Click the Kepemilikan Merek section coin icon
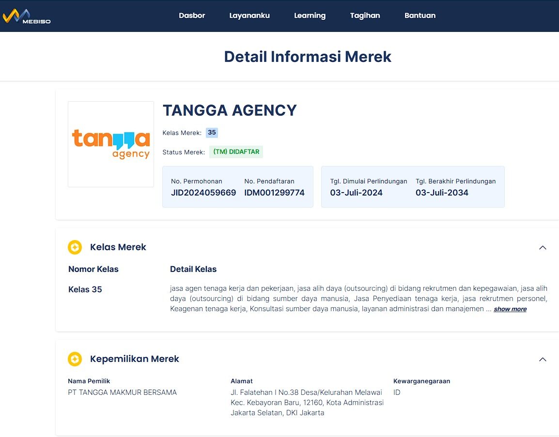This screenshot has height=437, width=559. (75, 359)
